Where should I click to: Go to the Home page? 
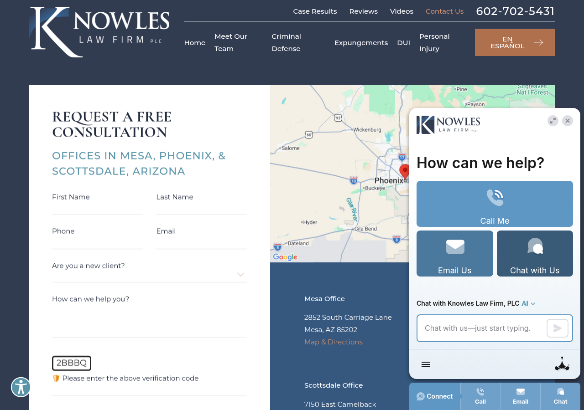(195, 43)
